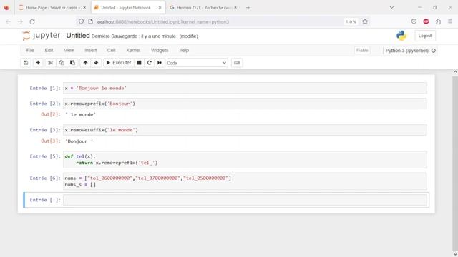Open the Insert menu
Image resolution: width=458 pixels, height=257 pixels.
point(91,50)
